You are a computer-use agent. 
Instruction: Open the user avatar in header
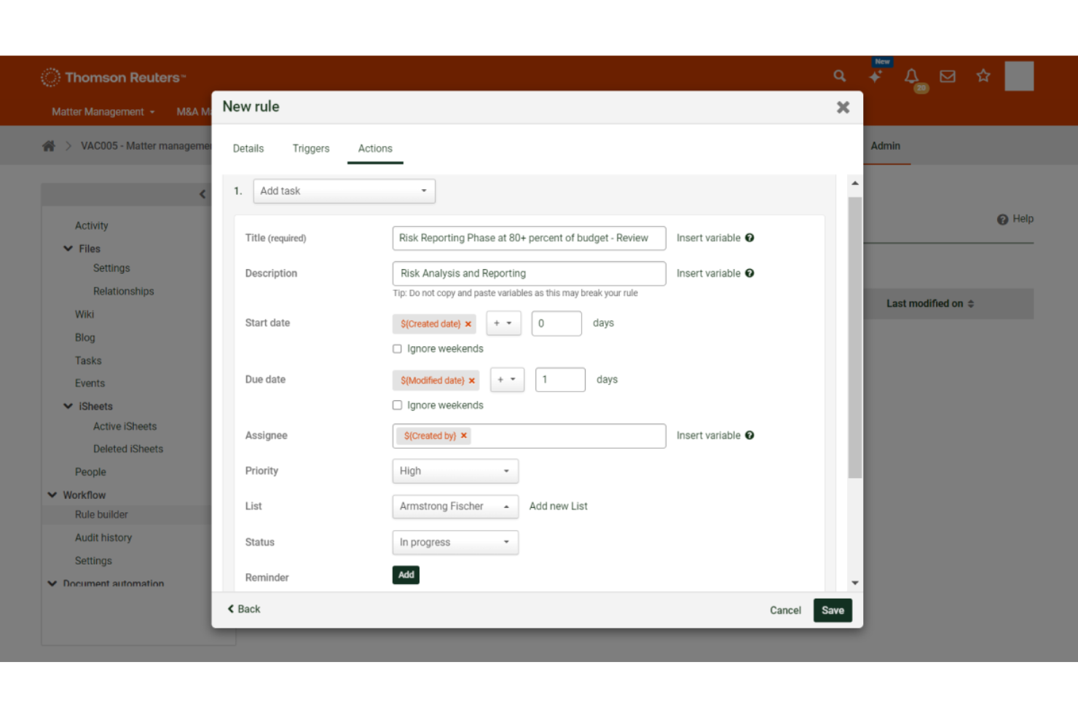pos(1019,76)
